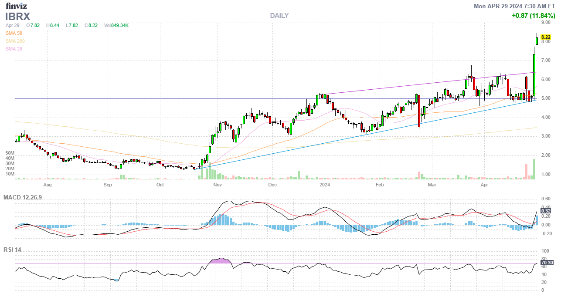The height and width of the screenshot is (297, 561).
Task: Click the purple RSI overbought shaded area
Action: coord(221,261)
